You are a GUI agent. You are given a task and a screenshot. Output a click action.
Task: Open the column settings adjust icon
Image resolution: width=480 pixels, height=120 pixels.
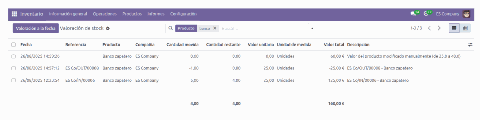(x=470, y=45)
